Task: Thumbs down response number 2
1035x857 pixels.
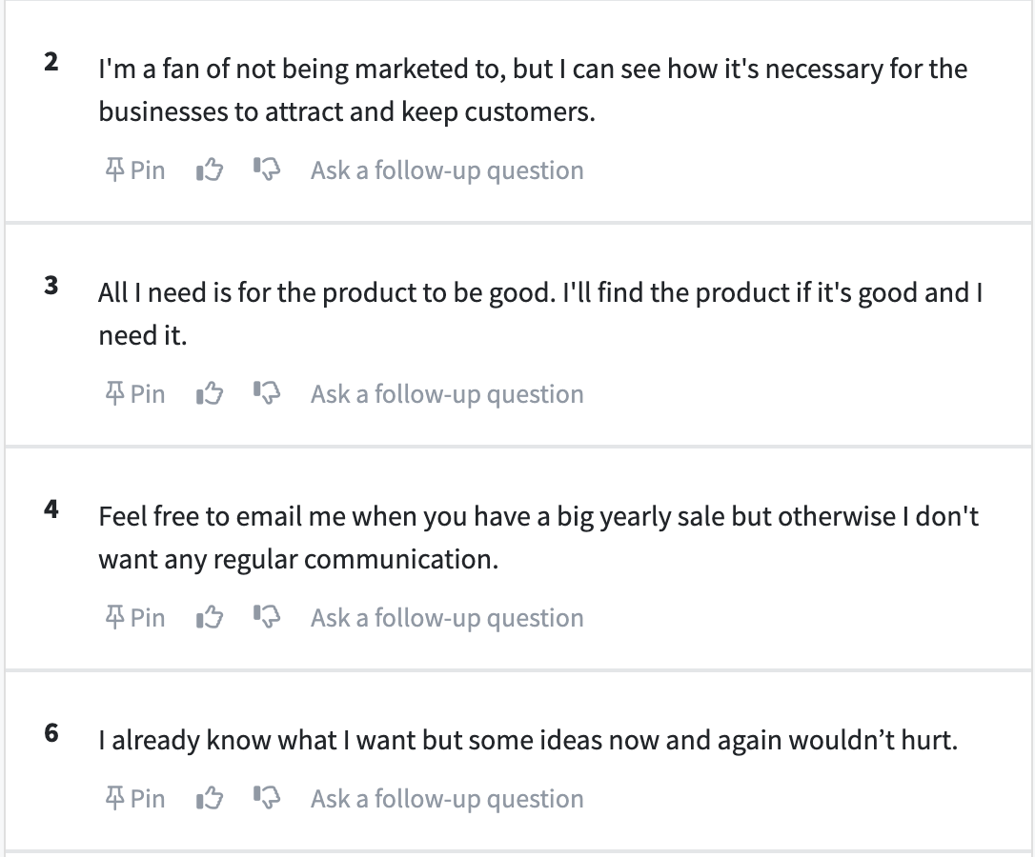Action: (x=267, y=169)
